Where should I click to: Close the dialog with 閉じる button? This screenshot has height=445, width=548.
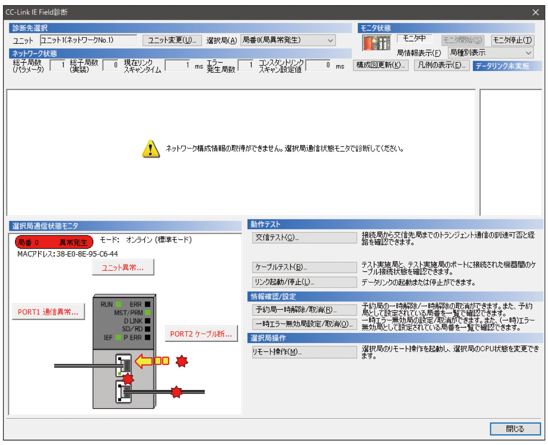(515, 429)
